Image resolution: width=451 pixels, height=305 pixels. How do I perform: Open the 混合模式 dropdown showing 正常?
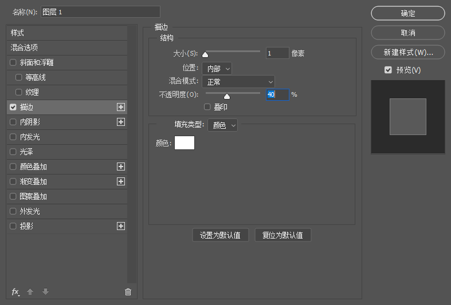238,82
